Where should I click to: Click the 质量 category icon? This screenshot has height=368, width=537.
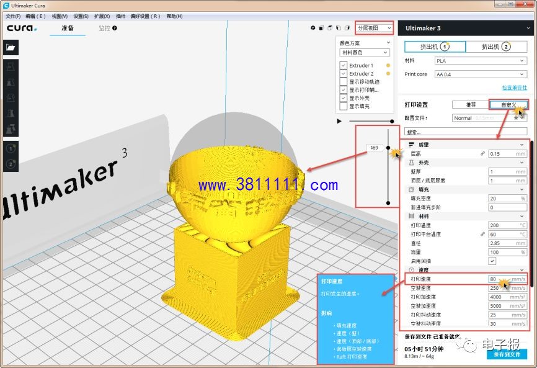pyautogui.click(x=412, y=145)
